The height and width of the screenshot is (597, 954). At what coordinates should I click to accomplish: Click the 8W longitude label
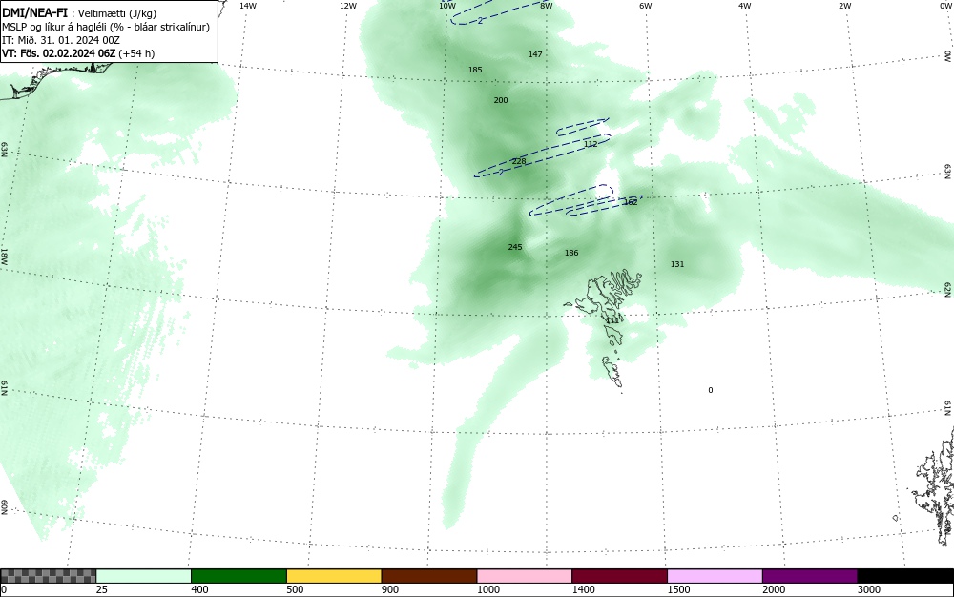547,6
